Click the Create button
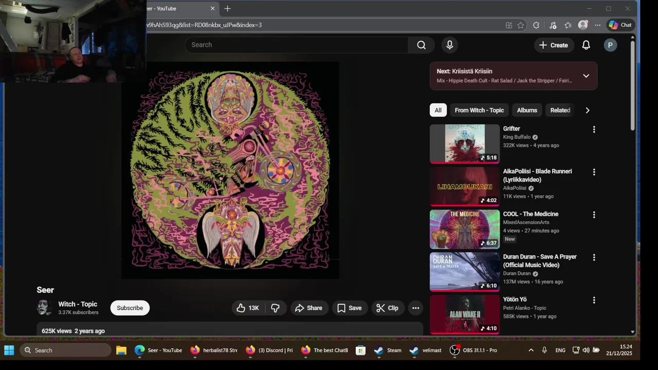 pyautogui.click(x=554, y=45)
